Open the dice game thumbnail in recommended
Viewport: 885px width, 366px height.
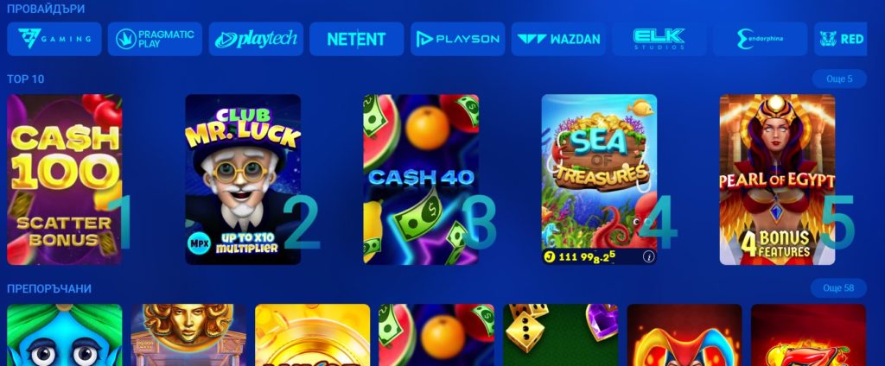click(560, 335)
